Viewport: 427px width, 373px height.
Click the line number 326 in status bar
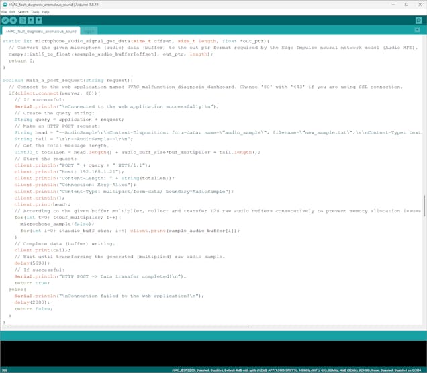(5, 370)
